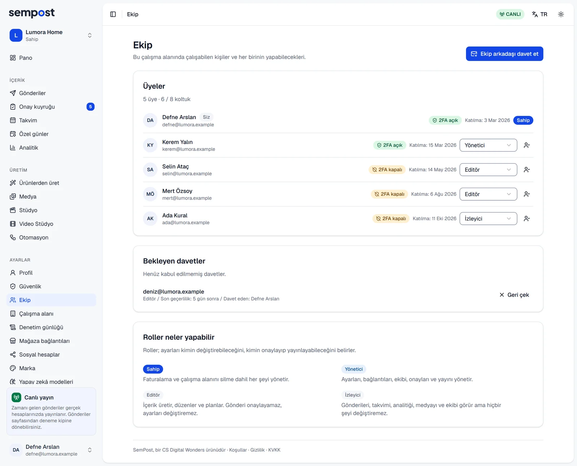Open Takvim from sidebar
Image resolution: width=577 pixels, height=466 pixels.
[x=51, y=121]
